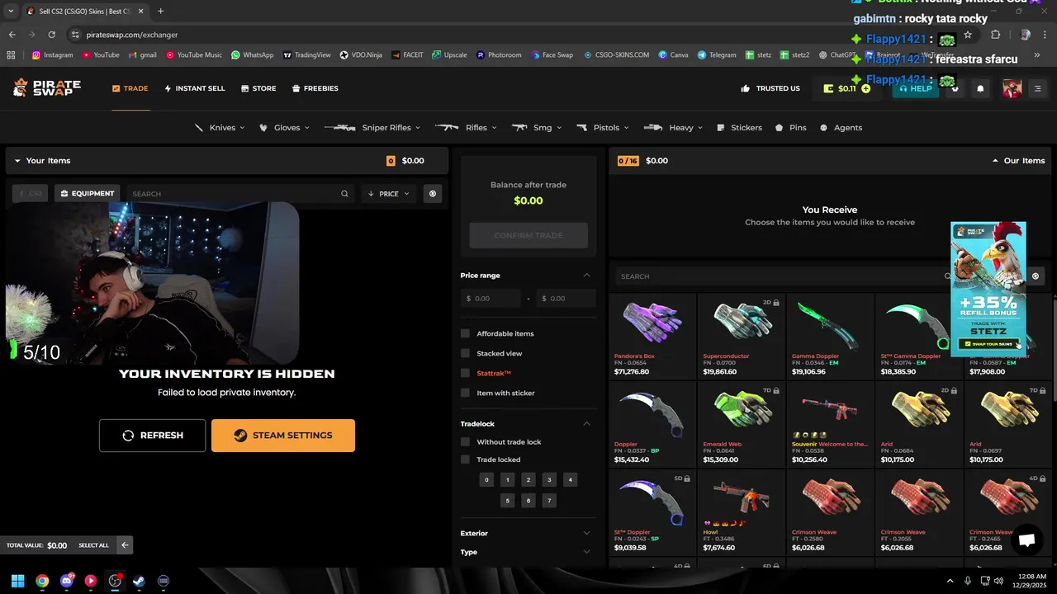Add funds with the yellow plus icon
The height and width of the screenshot is (594, 1057).
click(x=866, y=88)
